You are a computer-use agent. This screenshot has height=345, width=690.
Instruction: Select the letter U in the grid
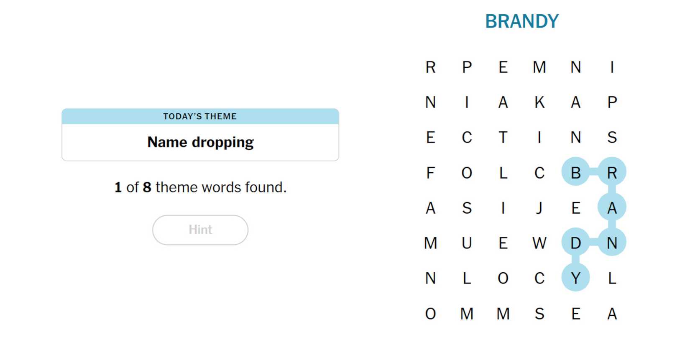point(467,243)
